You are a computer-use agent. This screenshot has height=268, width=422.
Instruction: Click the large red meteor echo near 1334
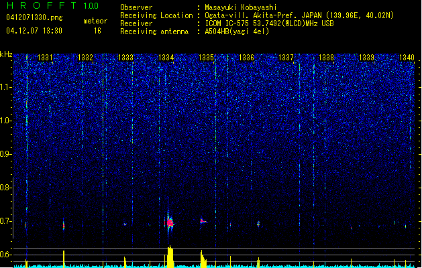[x=169, y=222]
